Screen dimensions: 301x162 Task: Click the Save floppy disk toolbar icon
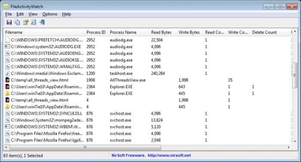tap(9, 22)
